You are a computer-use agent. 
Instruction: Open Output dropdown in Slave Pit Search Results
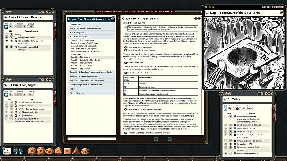(30, 26)
